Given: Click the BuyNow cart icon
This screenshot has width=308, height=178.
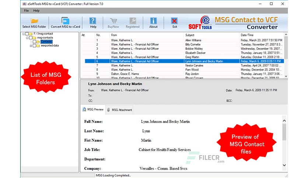Looking at the screenshot, I should coord(113,21).
